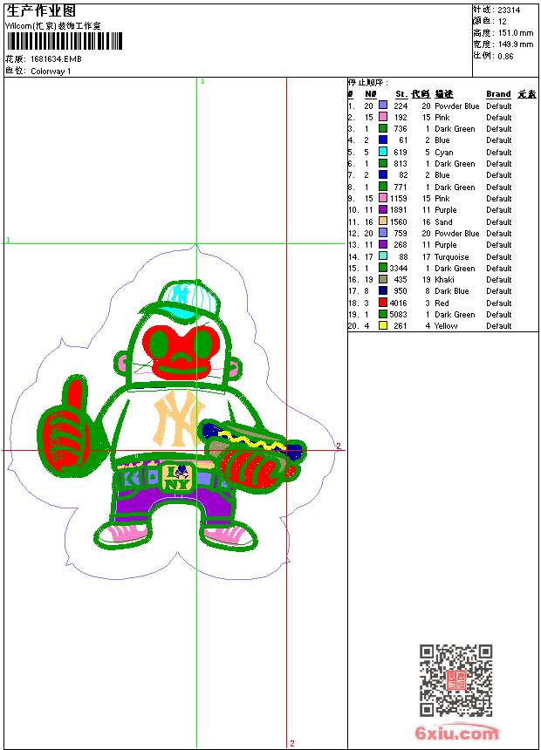Click the Default brand in the Red row

pyautogui.click(x=499, y=303)
